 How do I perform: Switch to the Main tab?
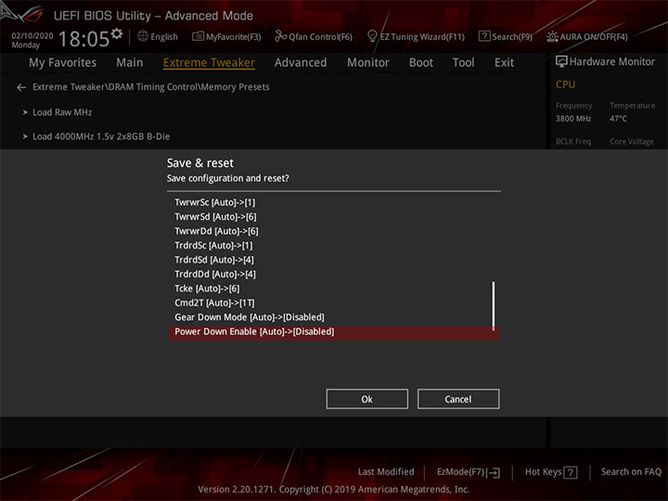tap(130, 63)
